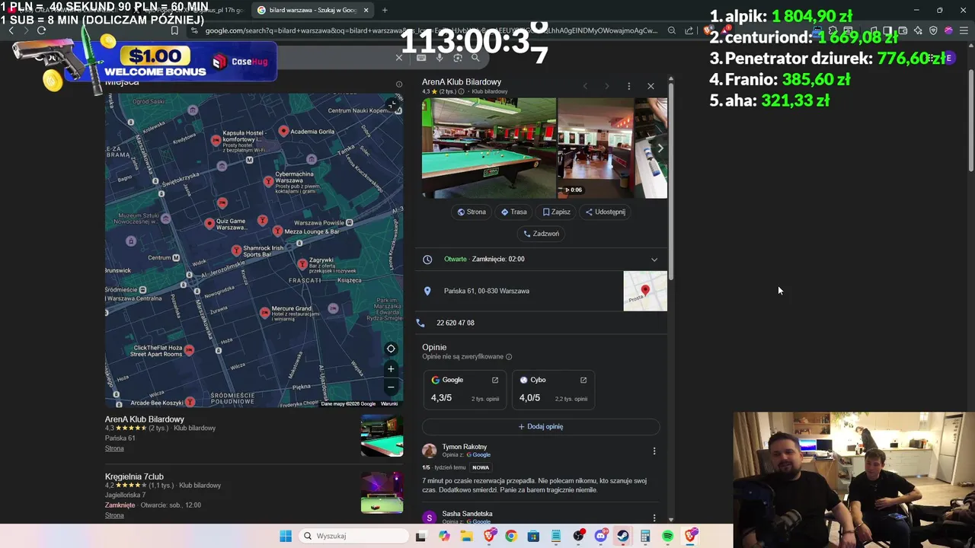Open the address map thumbnail for Pańska 61

coord(645,291)
